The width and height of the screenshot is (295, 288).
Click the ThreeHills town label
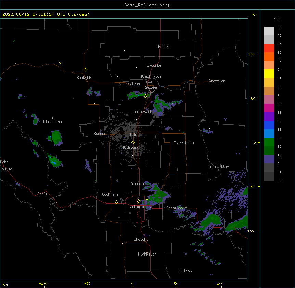[x=184, y=143]
